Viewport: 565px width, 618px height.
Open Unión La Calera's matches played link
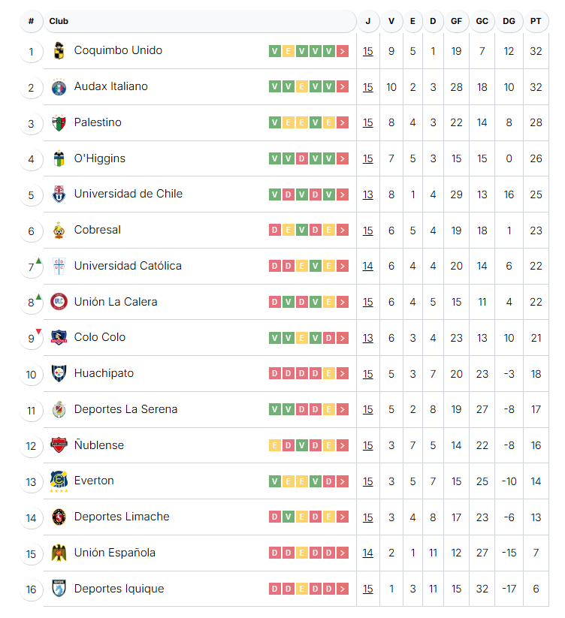(368, 303)
